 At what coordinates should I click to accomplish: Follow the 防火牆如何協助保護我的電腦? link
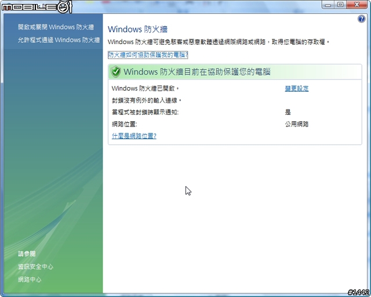click(x=148, y=55)
